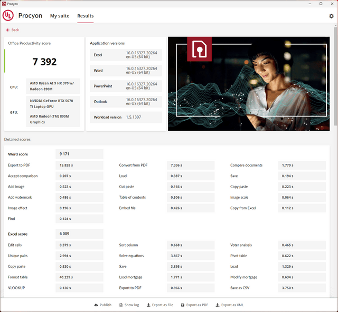Image resolution: width=338 pixels, height=312 pixels.
Task: Click Accept comparison value 0.207 s
Action: point(79,176)
